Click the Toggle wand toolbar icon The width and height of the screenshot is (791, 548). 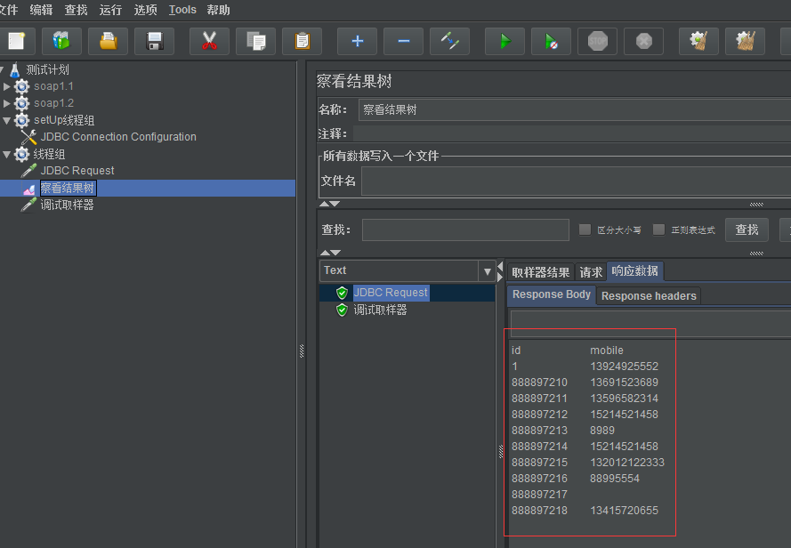(449, 41)
